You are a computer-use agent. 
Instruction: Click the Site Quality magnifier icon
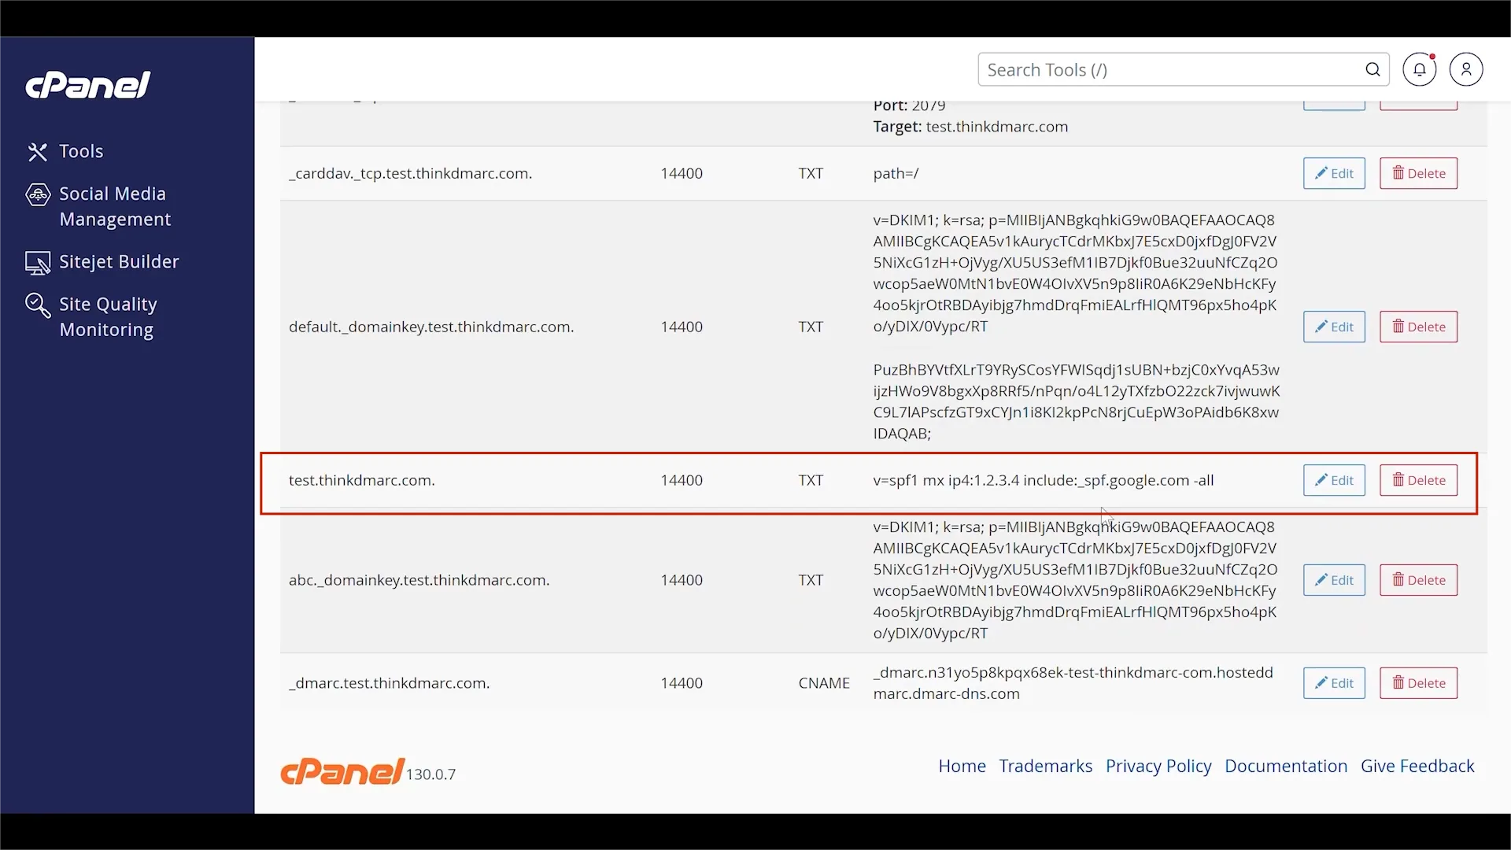[38, 305]
